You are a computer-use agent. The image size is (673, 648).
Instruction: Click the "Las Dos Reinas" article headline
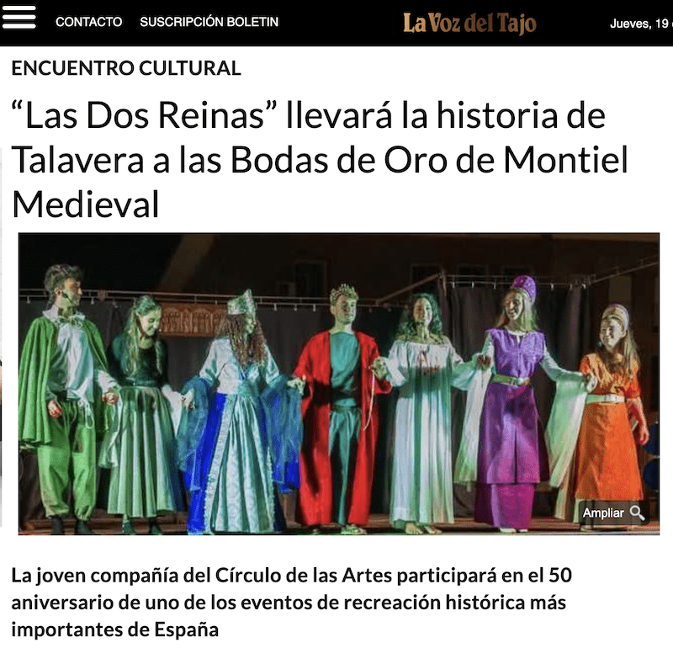(x=320, y=159)
